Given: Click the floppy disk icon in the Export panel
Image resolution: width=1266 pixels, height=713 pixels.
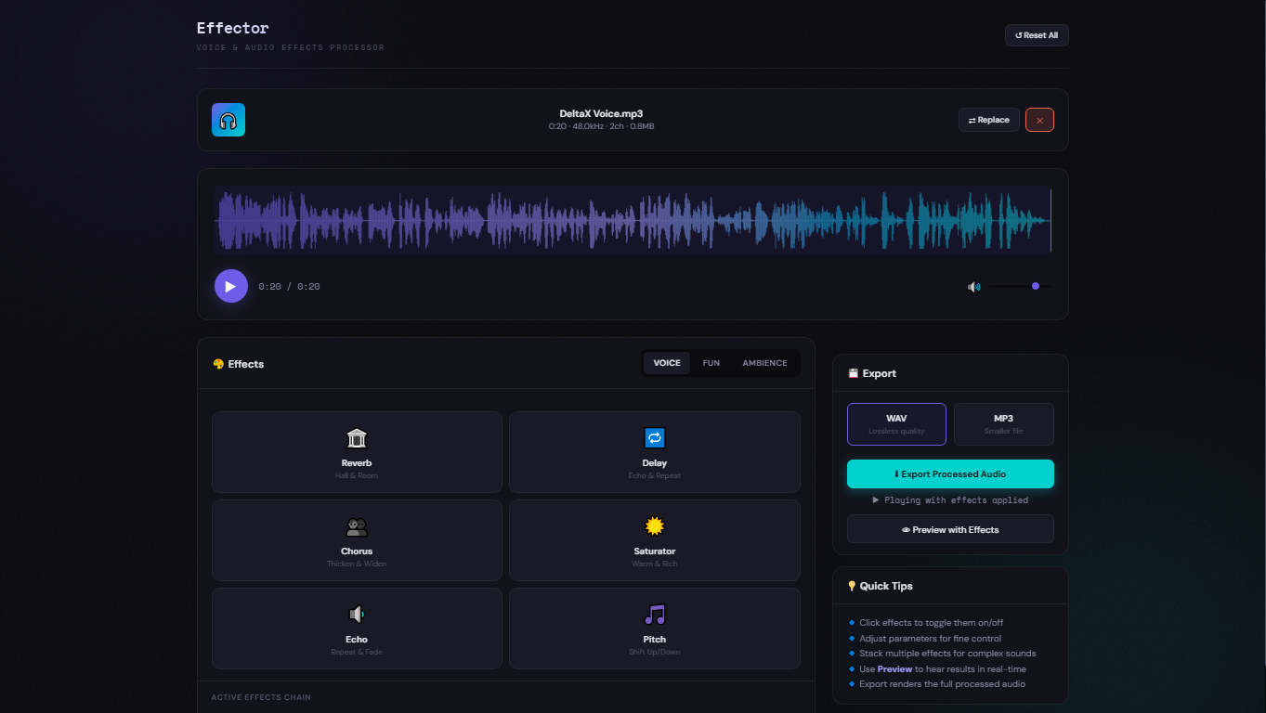Looking at the screenshot, I should pyautogui.click(x=853, y=372).
